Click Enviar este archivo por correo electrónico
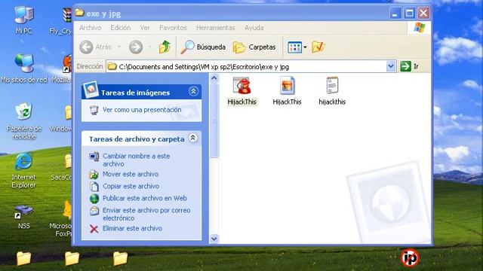This screenshot has height=271, width=483. click(146, 214)
